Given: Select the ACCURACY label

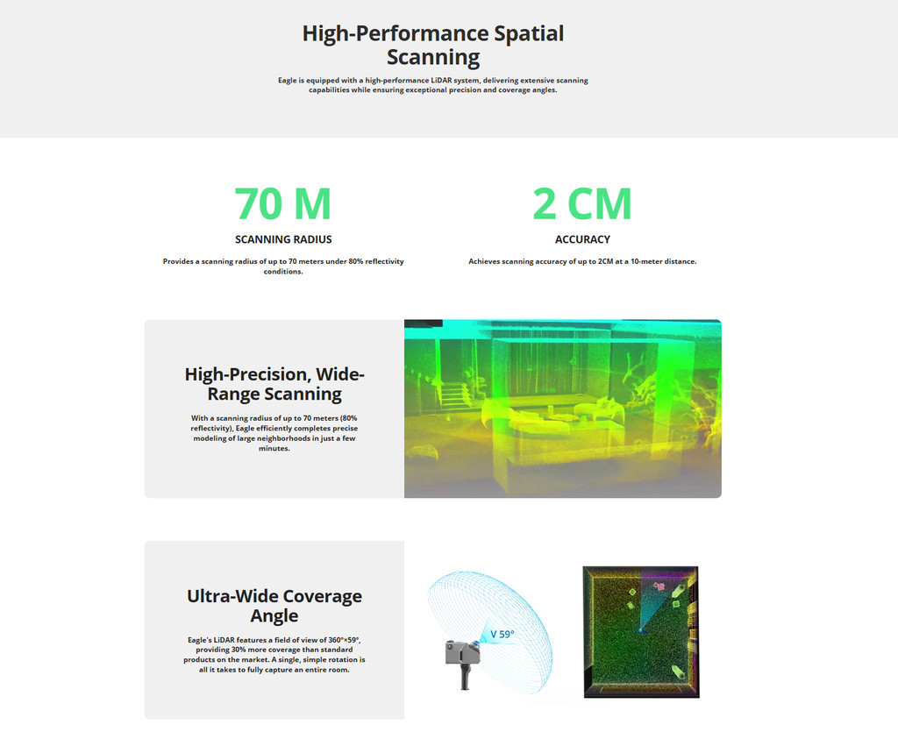Looking at the screenshot, I should [582, 239].
